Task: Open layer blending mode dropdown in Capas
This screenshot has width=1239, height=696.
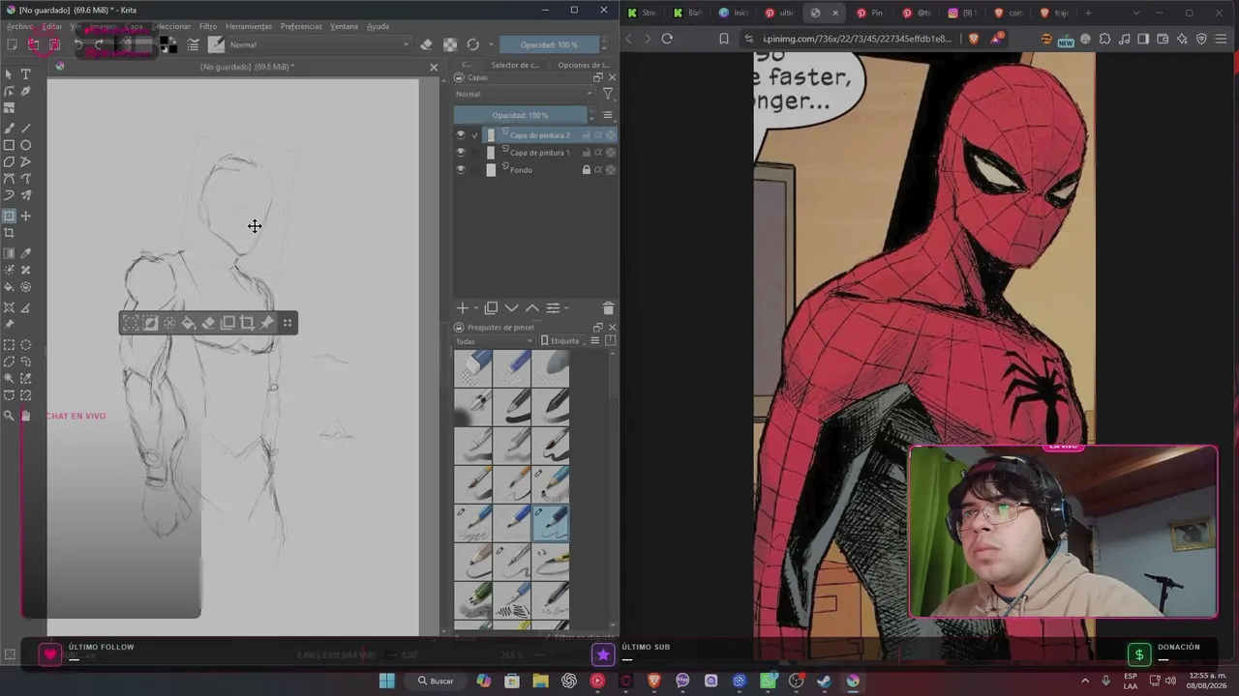Action: [524, 94]
